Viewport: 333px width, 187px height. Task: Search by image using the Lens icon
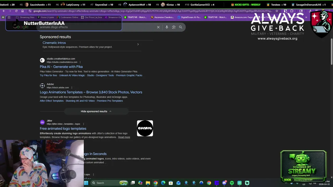point(174,27)
